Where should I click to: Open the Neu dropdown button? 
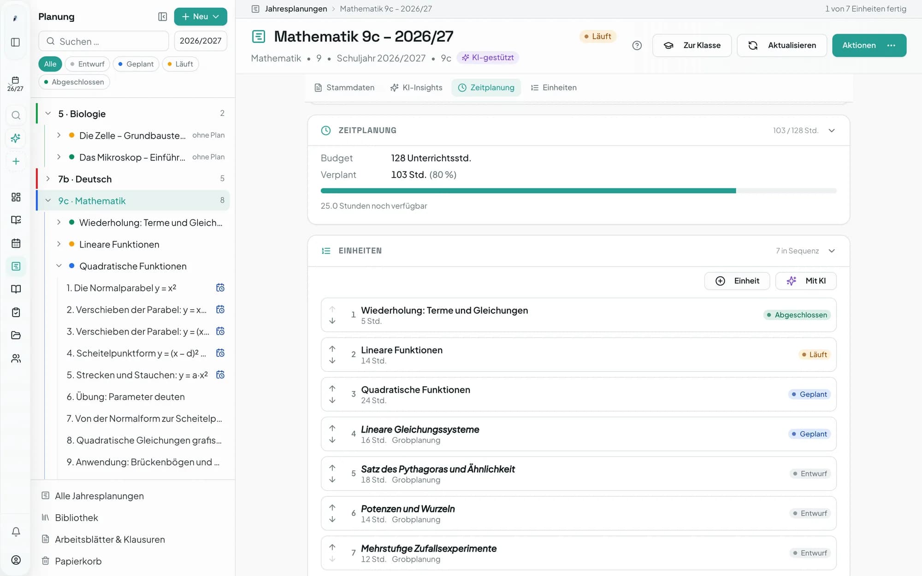[200, 17]
